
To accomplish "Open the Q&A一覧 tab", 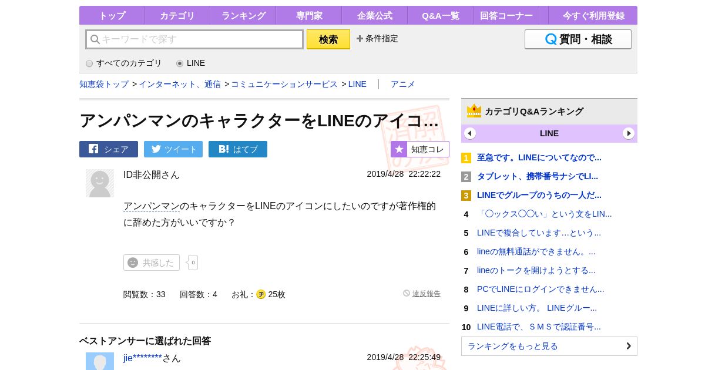I will tap(441, 16).
